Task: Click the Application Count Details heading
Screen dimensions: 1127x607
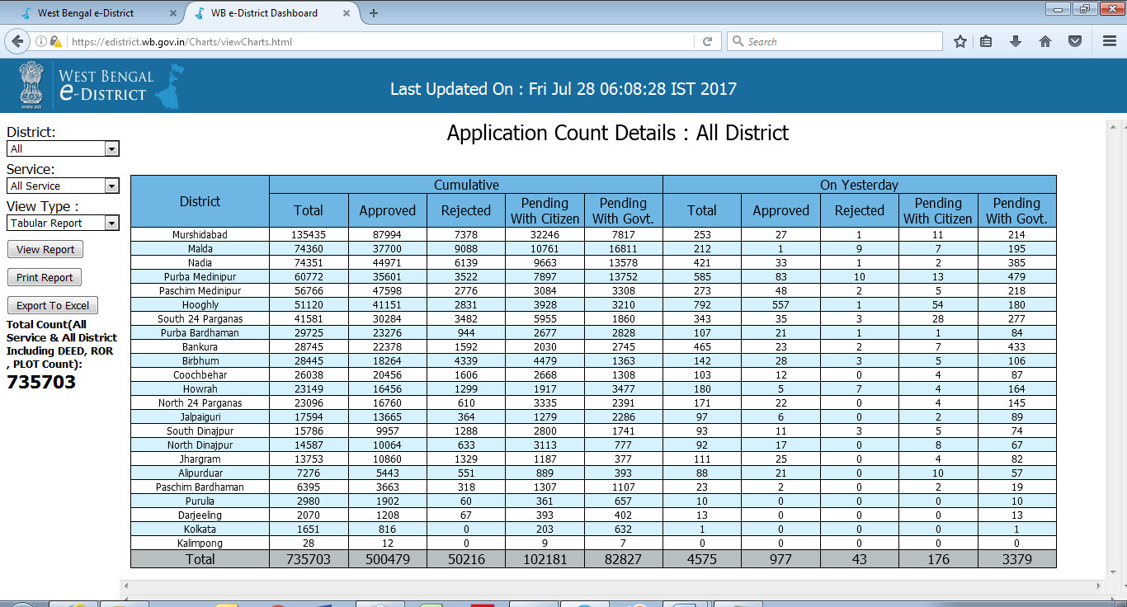Action: [618, 133]
